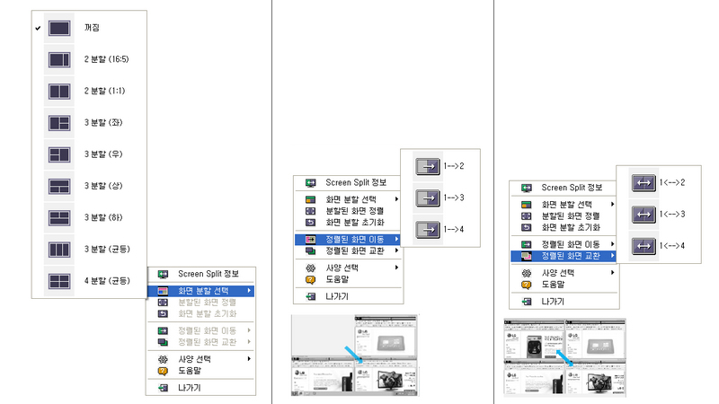This screenshot has width=719, height=404.
Task: Expand the highlighted 정렬된 화면 교환 submenu arrow
Action: click(x=611, y=256)
